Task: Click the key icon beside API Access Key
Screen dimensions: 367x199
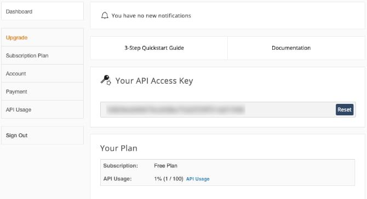Action: coord(106,80)
